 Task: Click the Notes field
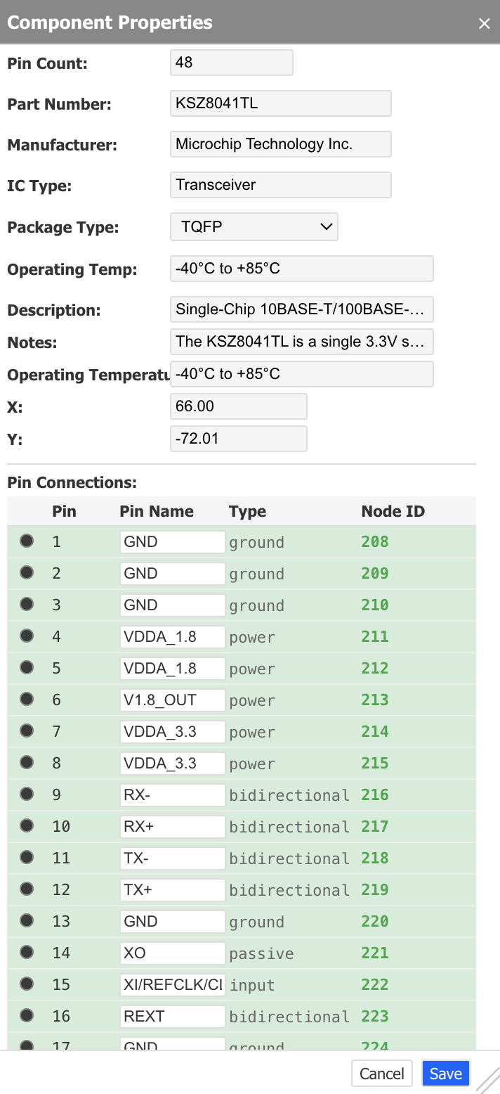[x=301, y=341]
